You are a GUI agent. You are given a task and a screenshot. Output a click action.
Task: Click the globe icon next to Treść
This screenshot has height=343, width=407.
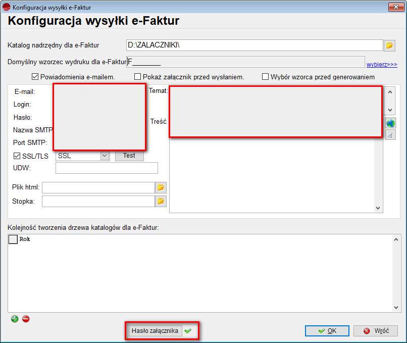coord(390,123)
